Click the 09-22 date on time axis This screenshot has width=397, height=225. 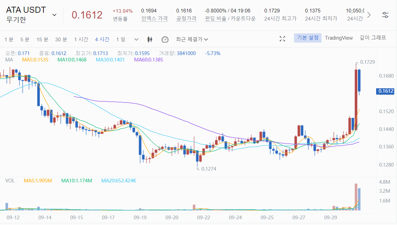(x=204, y=218)
